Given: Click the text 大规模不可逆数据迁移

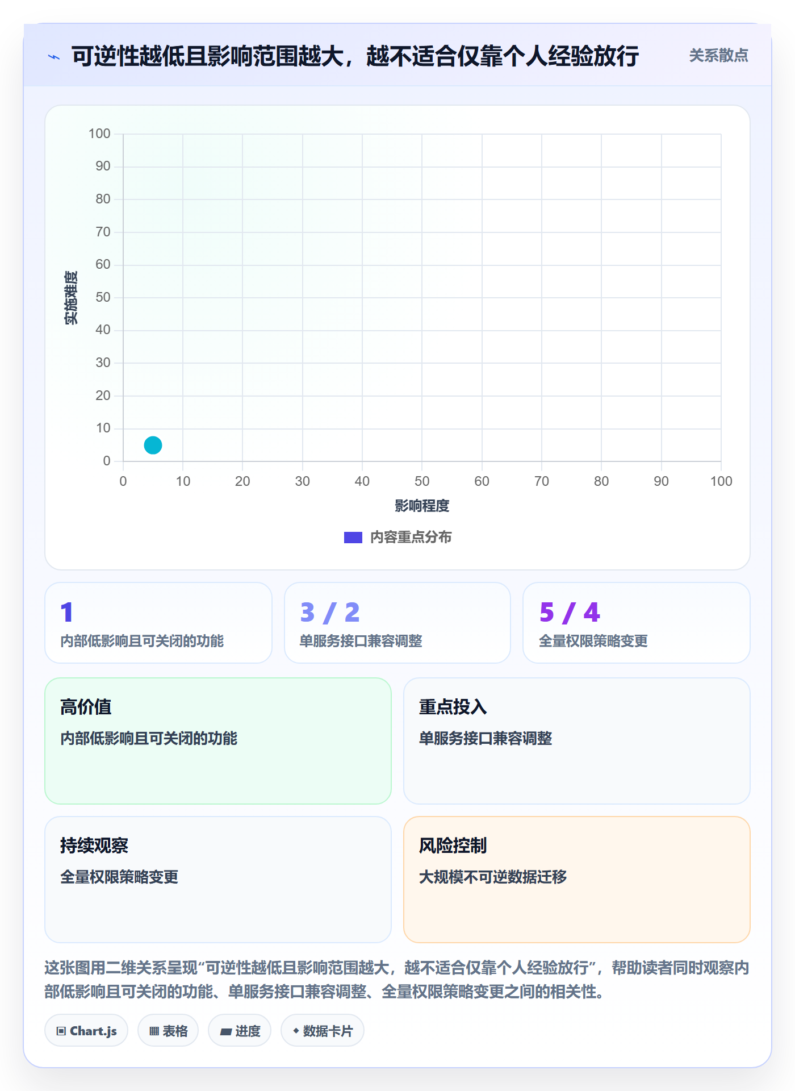Looking at the screenshot, I should point(493,877).
